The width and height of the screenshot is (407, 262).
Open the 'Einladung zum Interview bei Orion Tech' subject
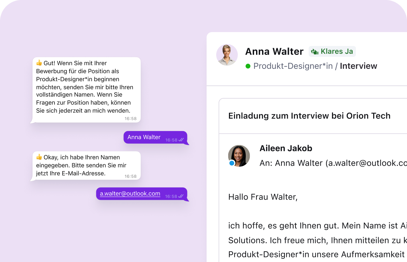309,116
